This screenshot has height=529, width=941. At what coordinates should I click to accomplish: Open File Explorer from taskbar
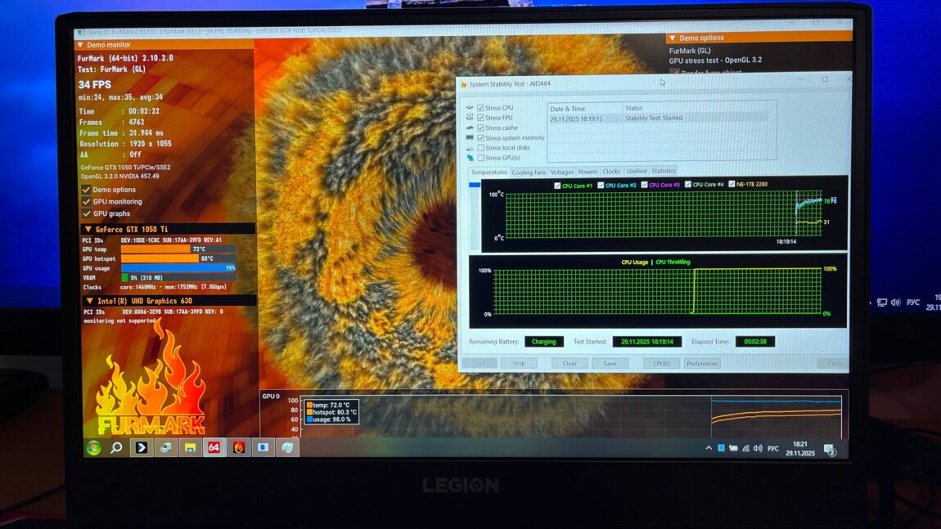pyautogui.click(x=190, y=447)
